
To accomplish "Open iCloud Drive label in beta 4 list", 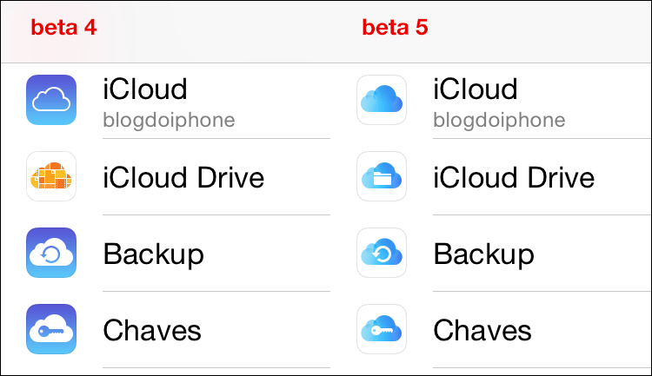I will (x=183, y=177).
